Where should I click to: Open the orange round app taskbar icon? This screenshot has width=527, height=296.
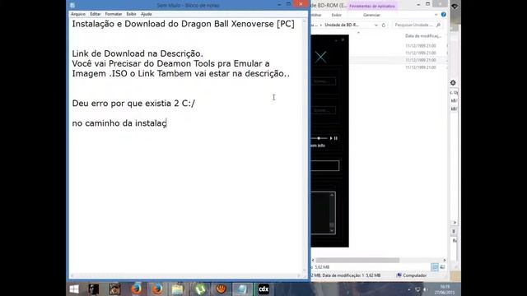221,289
